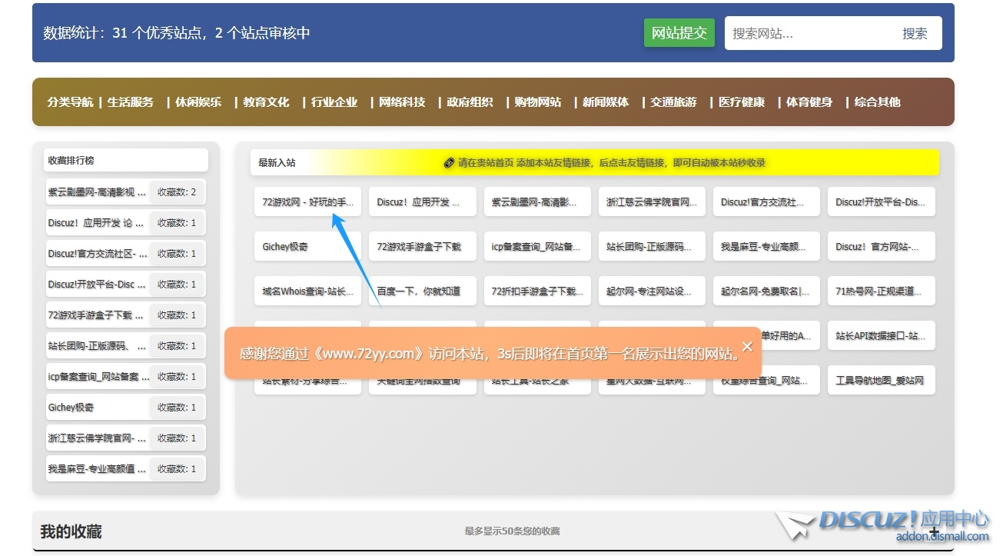
Task: Open the 生活服务 category
Action: click(131, 102)
